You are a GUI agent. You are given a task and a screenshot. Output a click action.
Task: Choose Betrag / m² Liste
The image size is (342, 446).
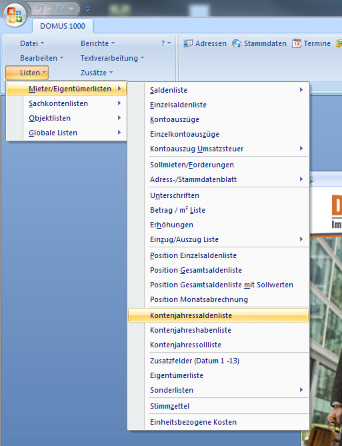point(218,210)
